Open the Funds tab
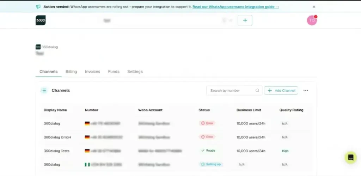Image resolution: width=361 pixels, height=176 pixels. pos(114,72)
